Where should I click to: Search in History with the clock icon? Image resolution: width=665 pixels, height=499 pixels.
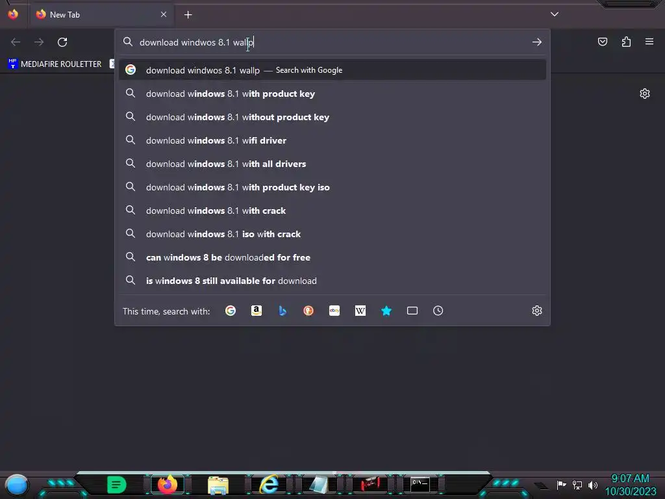pos(438,311)
